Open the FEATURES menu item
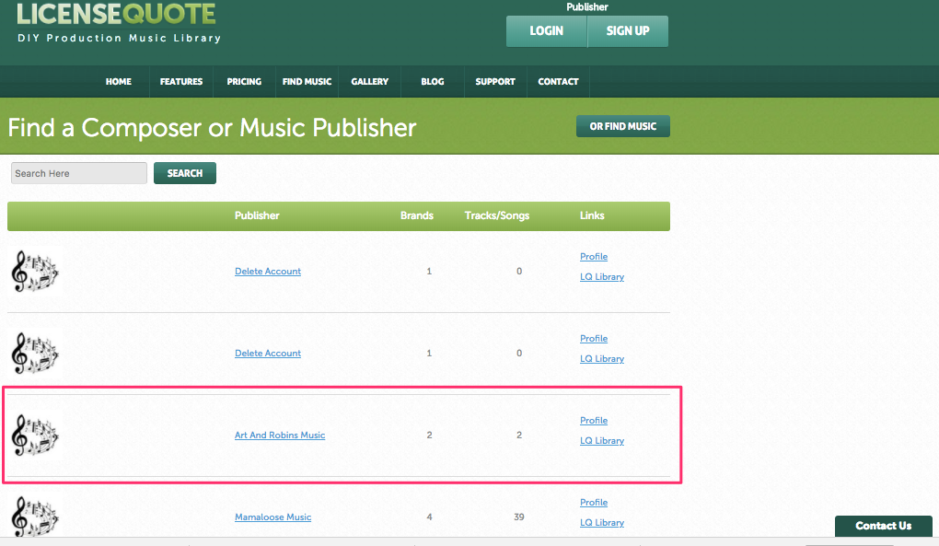The height and width of the screenshot is (546, 939). coord(180,81)
